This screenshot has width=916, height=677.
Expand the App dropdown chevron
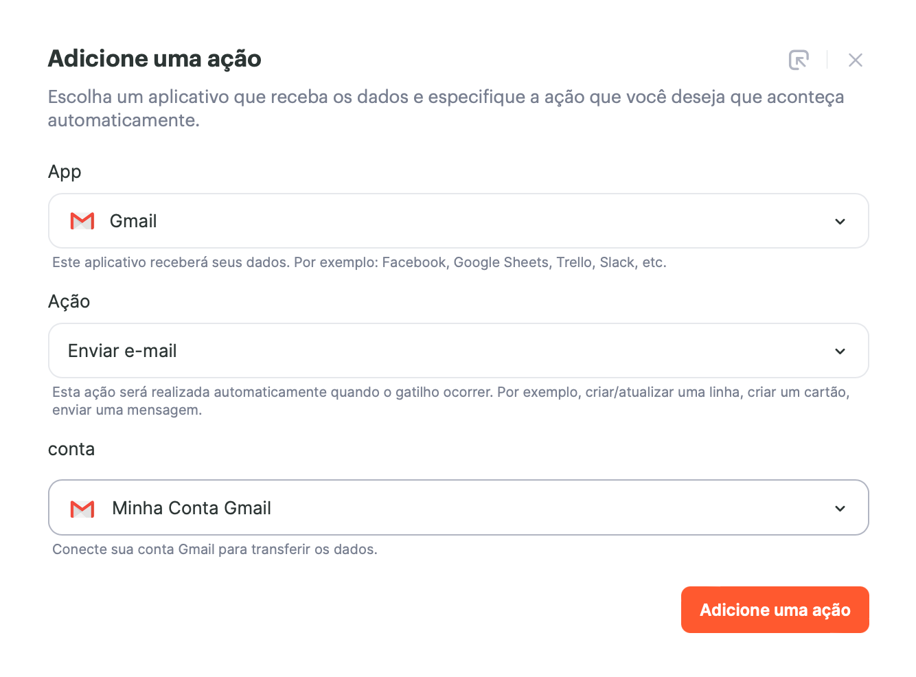[840, 221]
